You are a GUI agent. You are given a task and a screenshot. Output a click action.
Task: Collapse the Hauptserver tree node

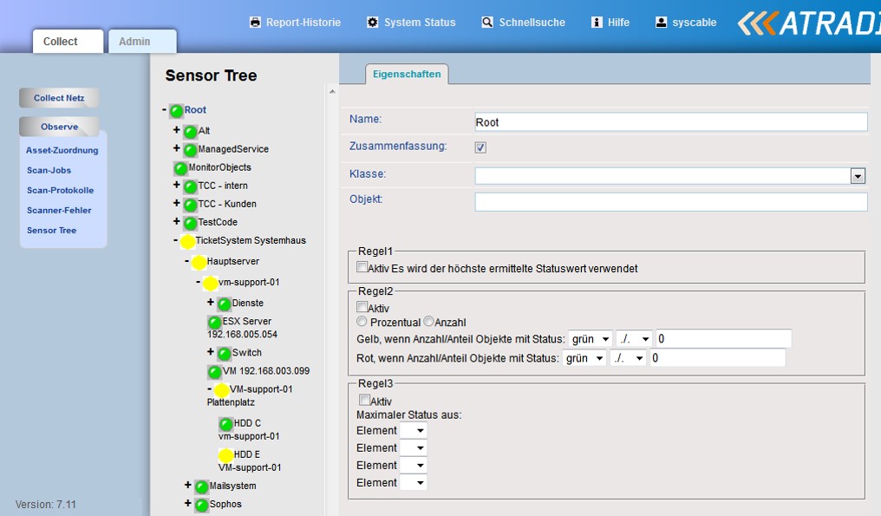point(186,261)
